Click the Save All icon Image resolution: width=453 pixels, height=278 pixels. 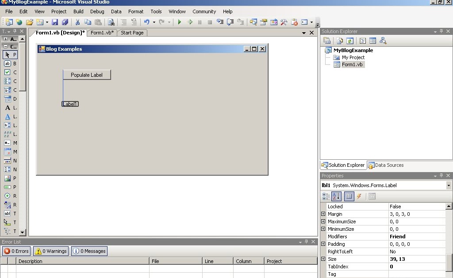pos(65,22)
